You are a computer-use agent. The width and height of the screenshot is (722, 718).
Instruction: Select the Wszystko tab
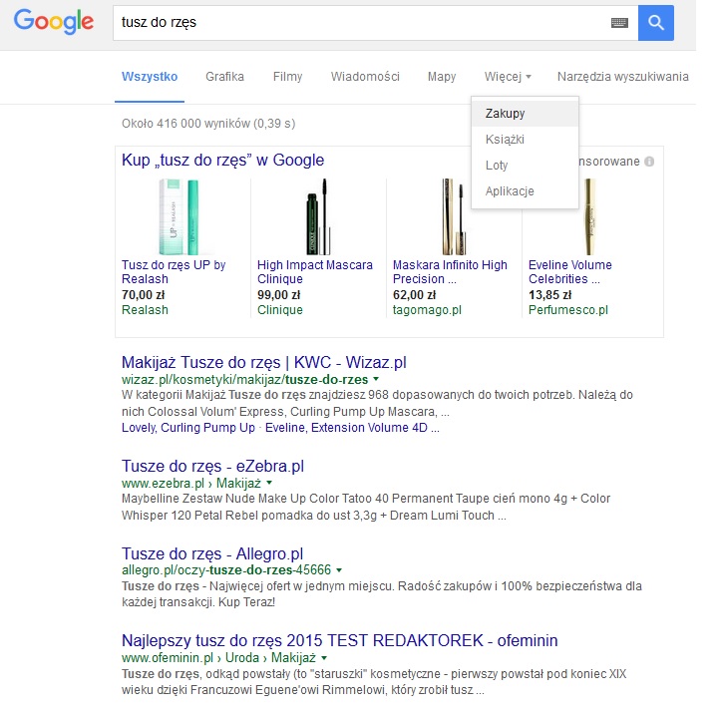(150, 77)
